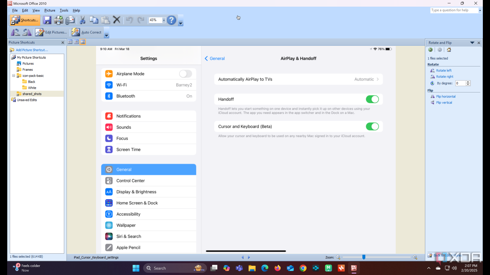Click the Type a question for help box
Image resolution: width=490 pixels, height=275 pixels.
tap(454, 10)
